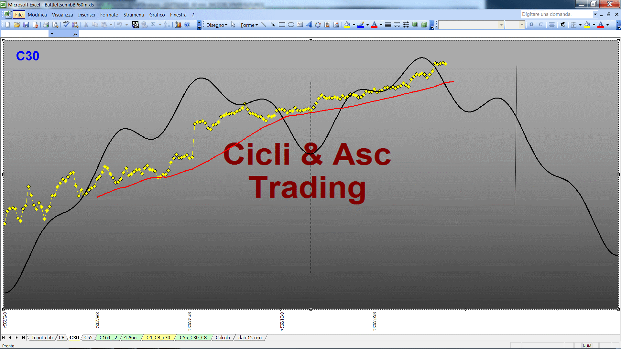The image size is (621, 349).
Task: Open the Forme shapes dropdown
Action: point(249,25)
